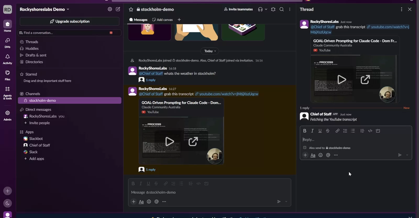The width and height of the screenshot is (419, 218).
Task: Toggle dark mode moon icon
Action: (7, 203)
